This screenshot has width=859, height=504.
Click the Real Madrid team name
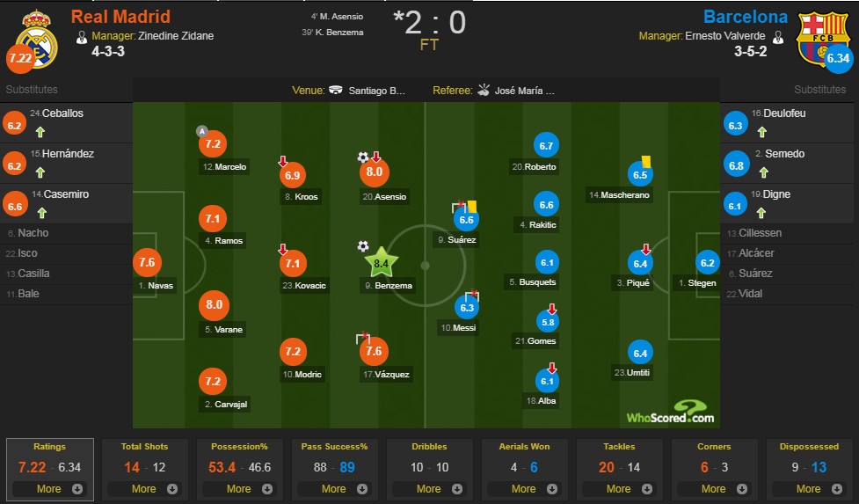(120, 16)
